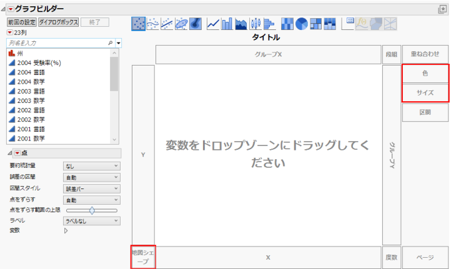Open the 区間スタイル dropdown showing 誤差バー
This screenshot has width=451, height=269.
point(91,189)
